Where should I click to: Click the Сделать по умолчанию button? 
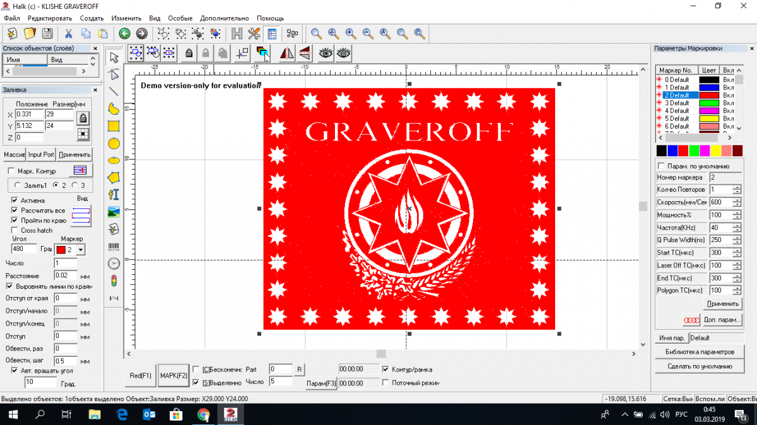(700, 366)
